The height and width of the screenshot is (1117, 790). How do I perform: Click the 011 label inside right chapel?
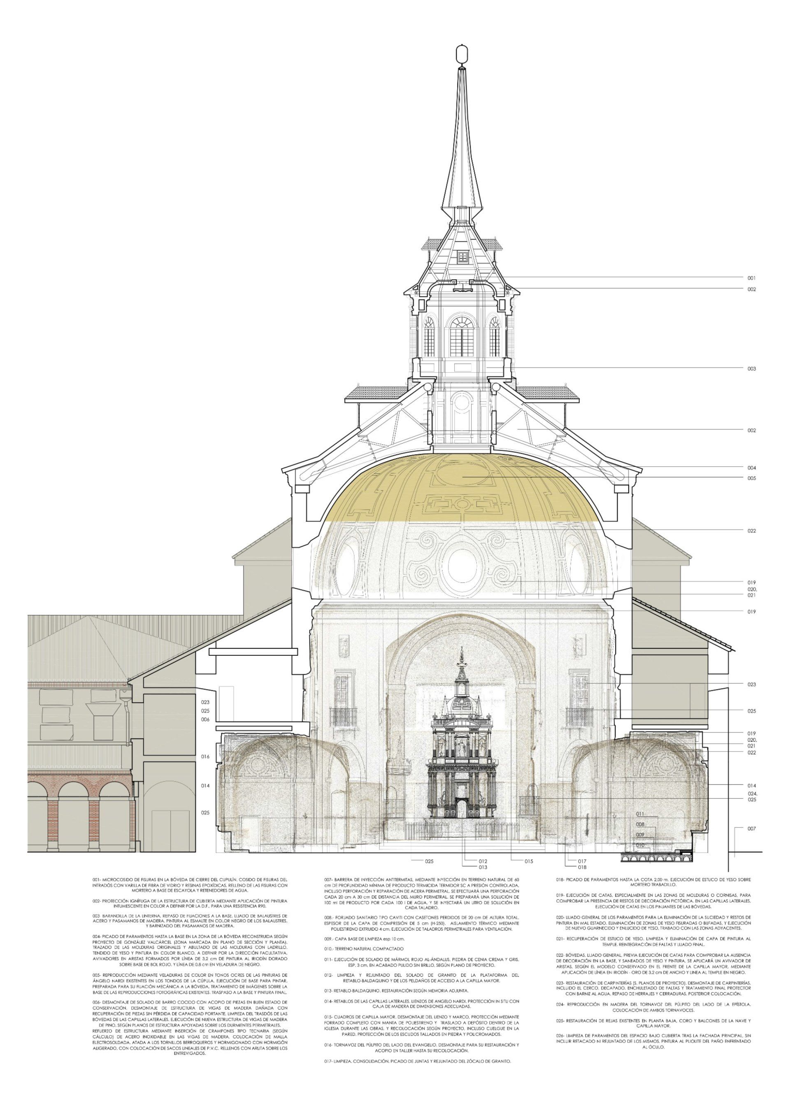(x=640, y=814)
